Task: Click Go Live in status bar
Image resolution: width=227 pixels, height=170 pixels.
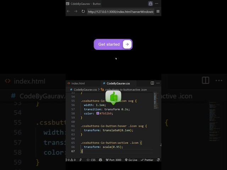Action: pyautogui.click(x=131, y=160)
